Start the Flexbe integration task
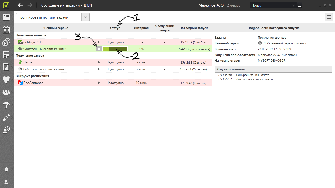 click(99, 62)
